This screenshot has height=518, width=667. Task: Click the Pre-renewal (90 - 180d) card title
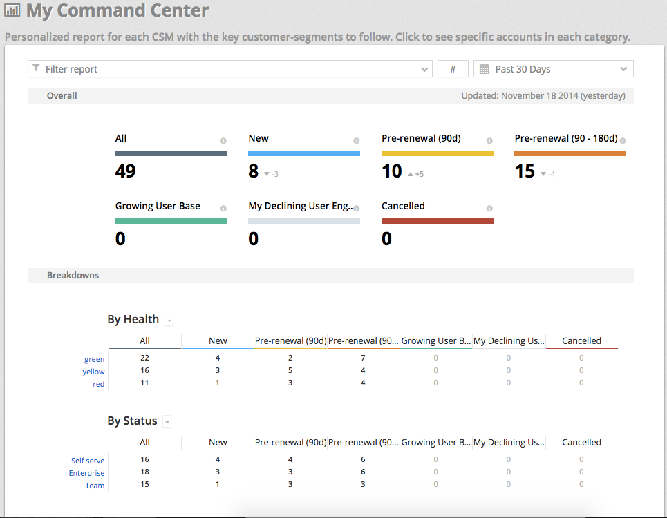click(x=566, y=139)
